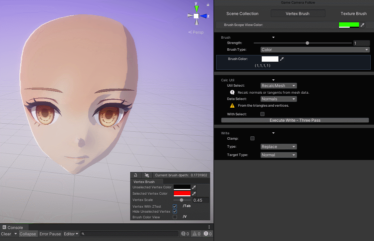
Task: Click Execute Write - Three Pass
Action: click(x=295, y=120)
